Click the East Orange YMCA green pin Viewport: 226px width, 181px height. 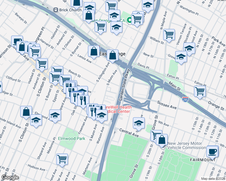coord(129,20)
